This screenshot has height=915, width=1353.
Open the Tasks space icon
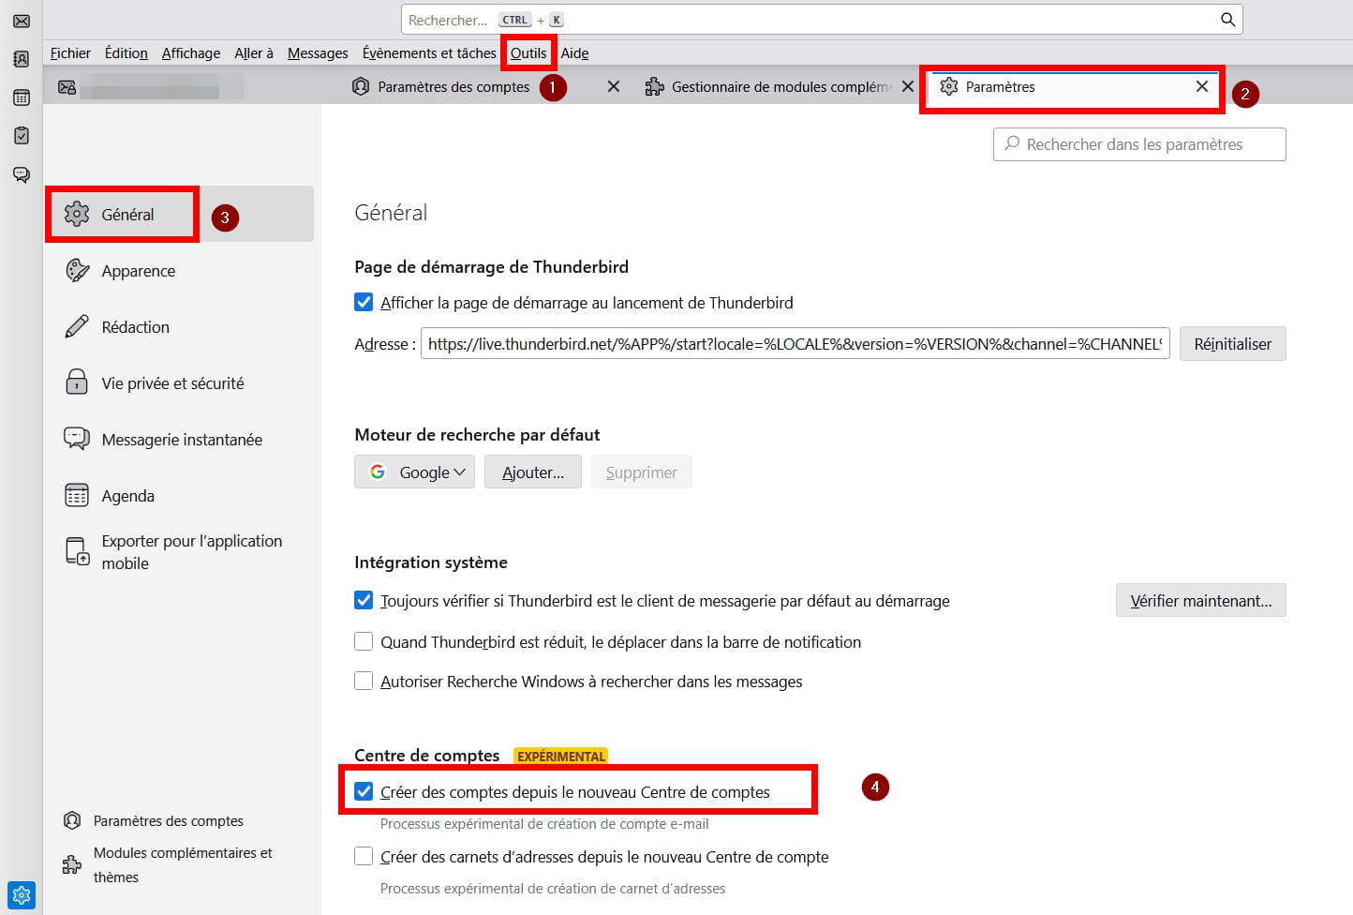coord(22,136)
